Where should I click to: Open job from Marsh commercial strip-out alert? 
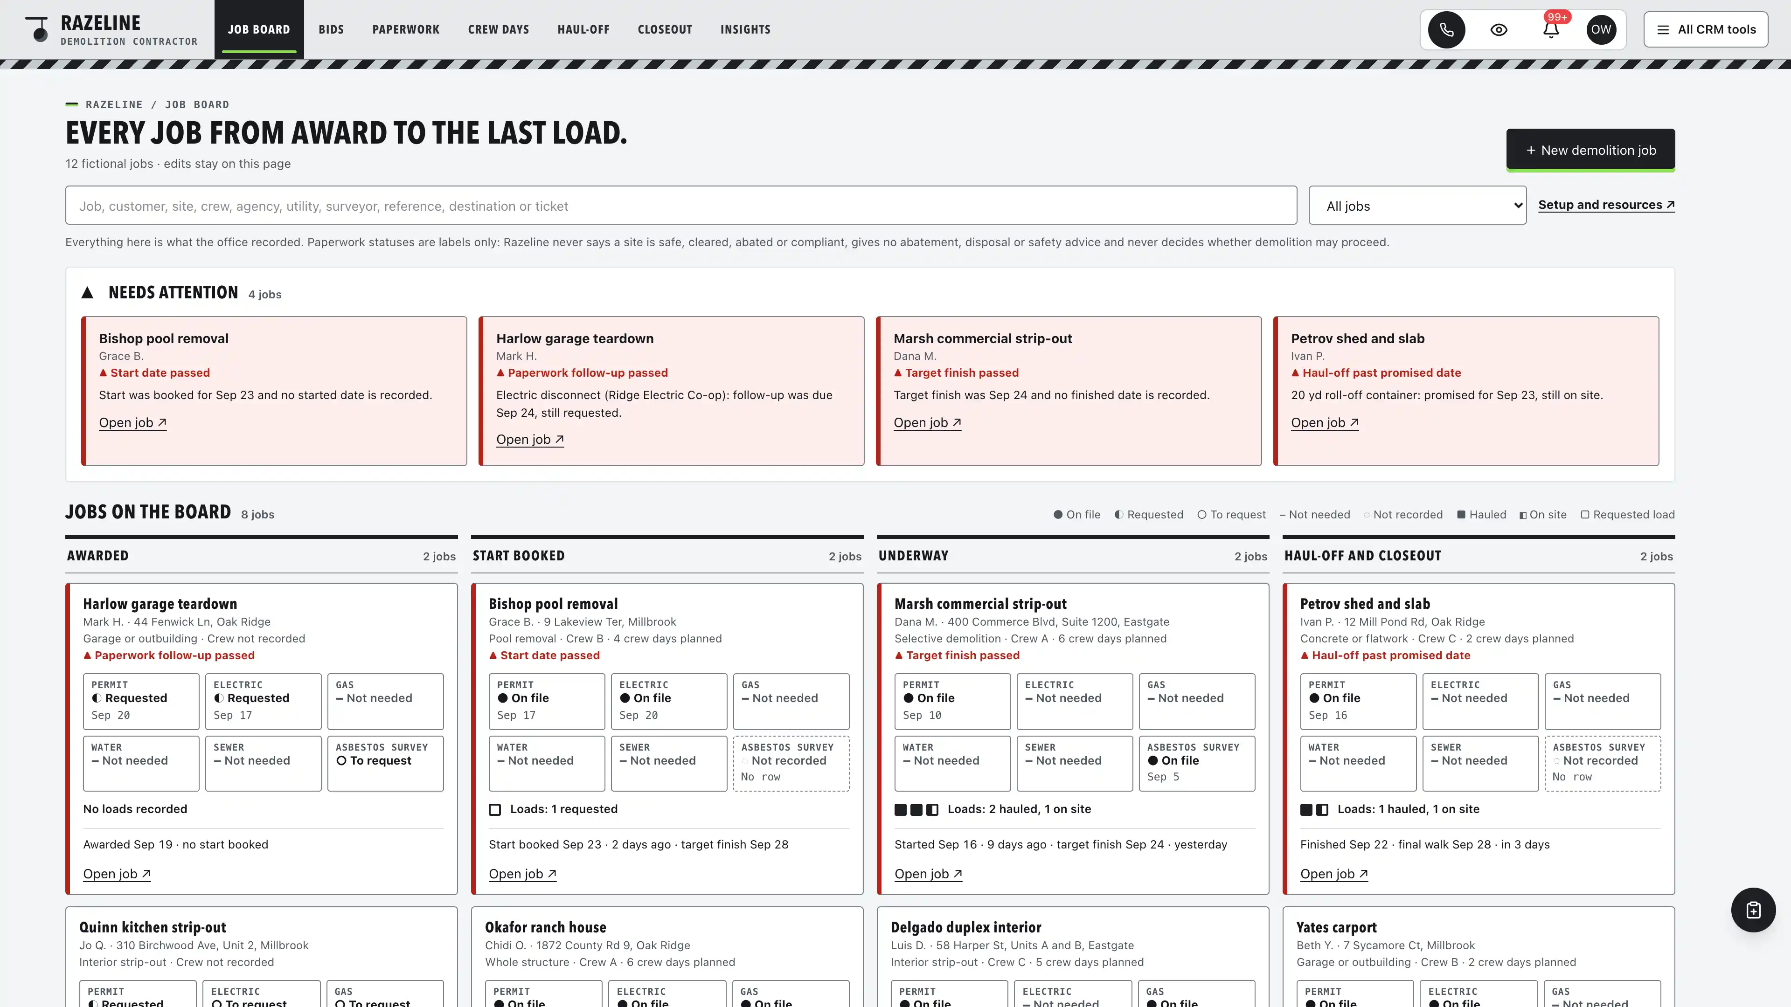pos(927,422)
